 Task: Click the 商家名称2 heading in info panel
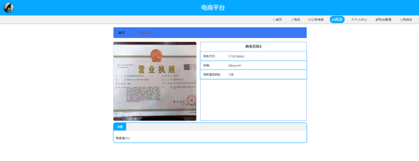click(x=253, y=47)
